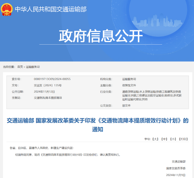Click the 政府信息公开 banner heading
Image resolution: width=194 pixels, height=178 pixels.
coord(101,36)
